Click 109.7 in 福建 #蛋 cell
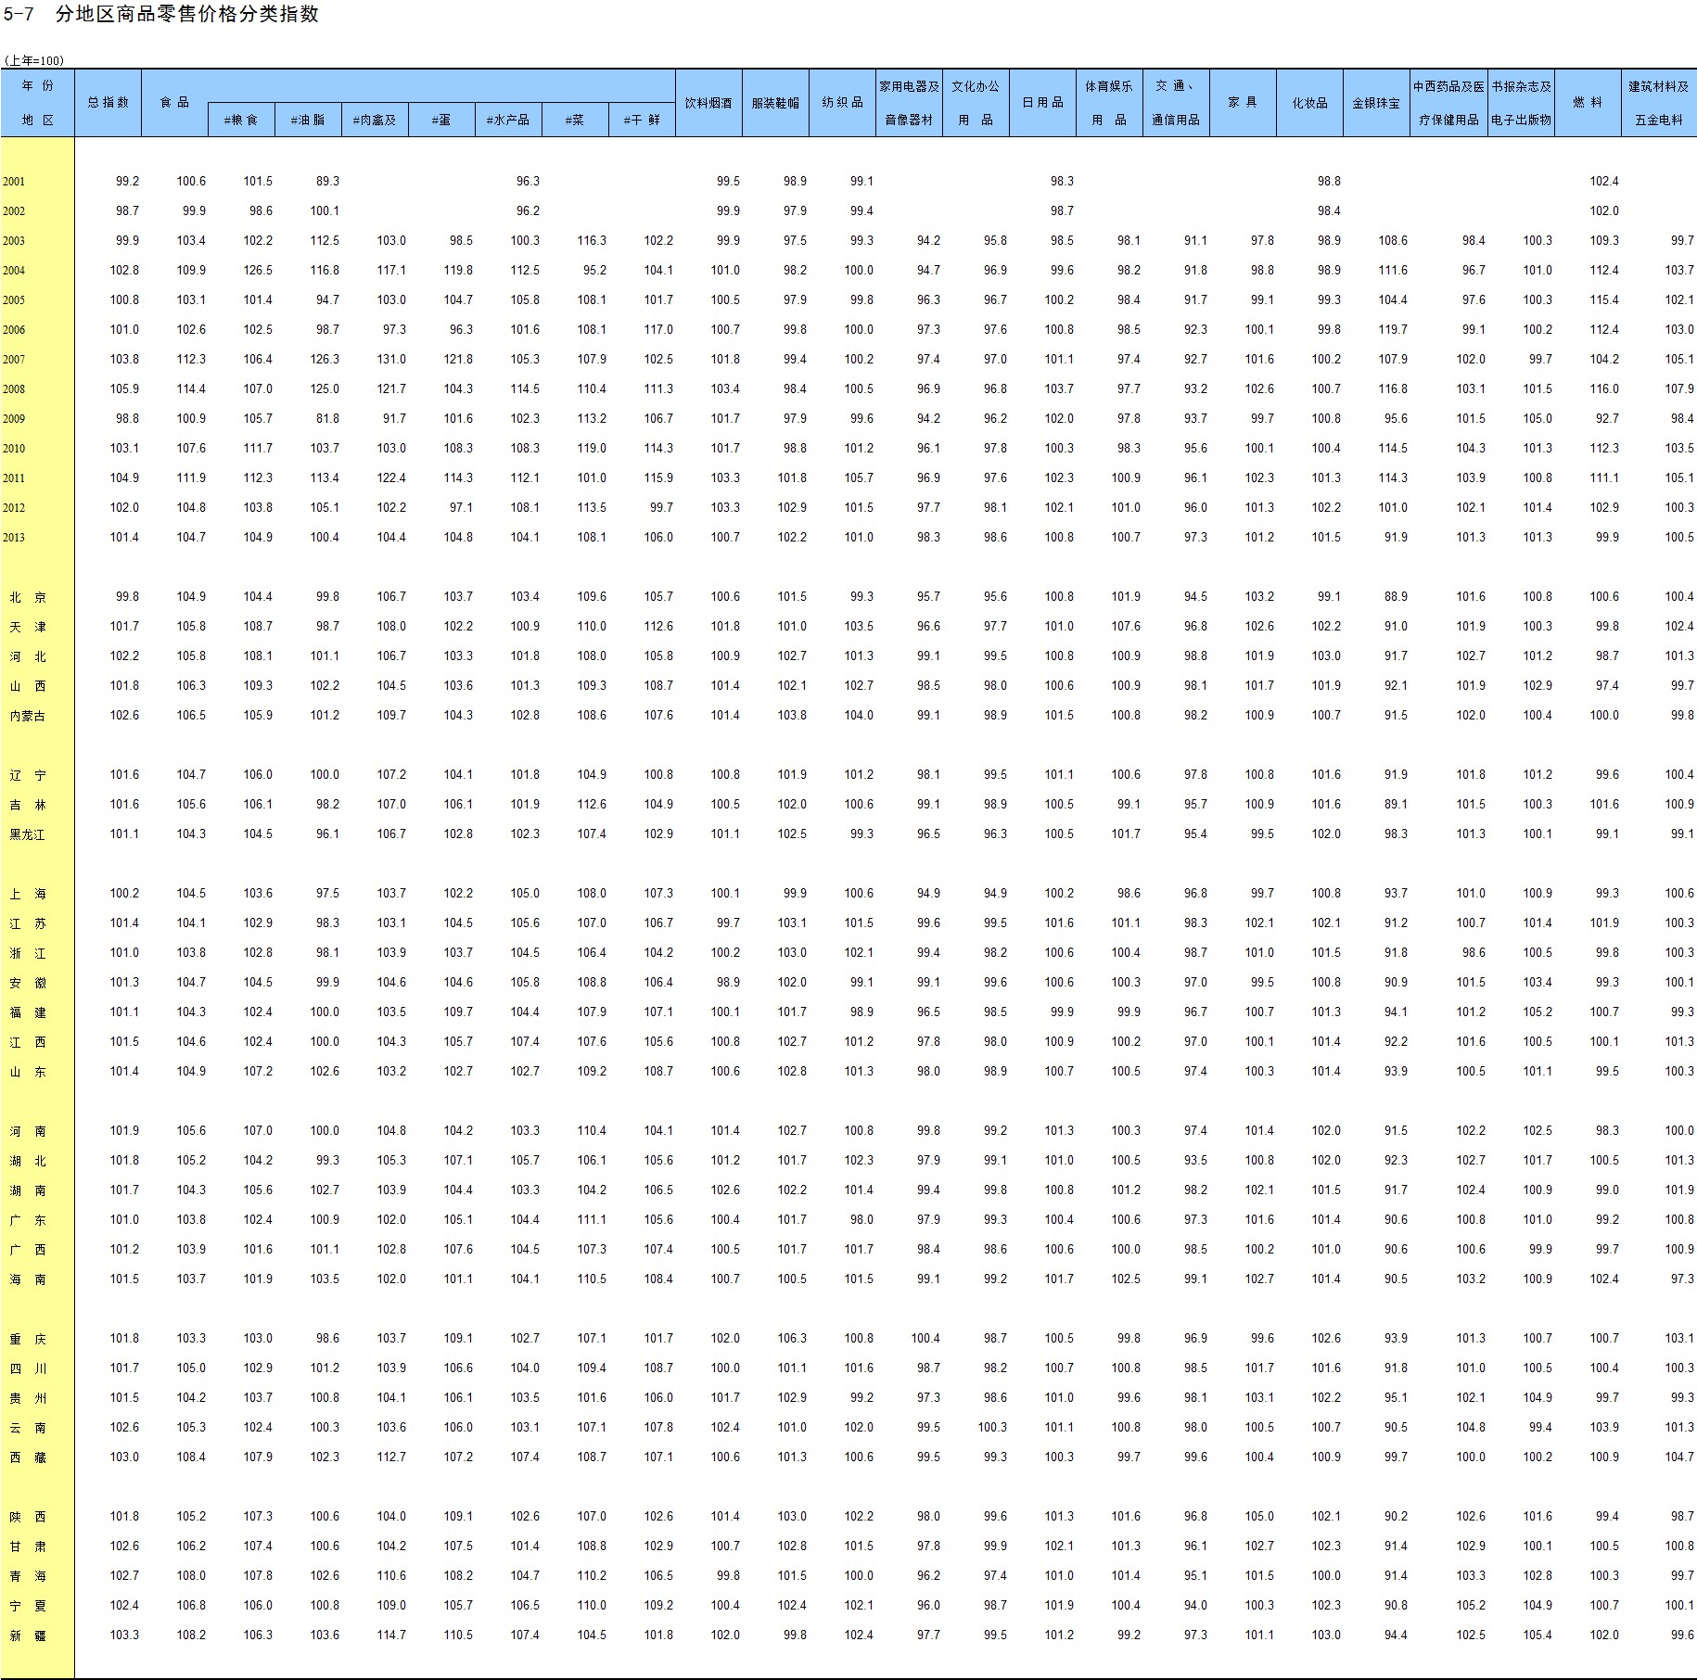 click(x=458, y=1012)
